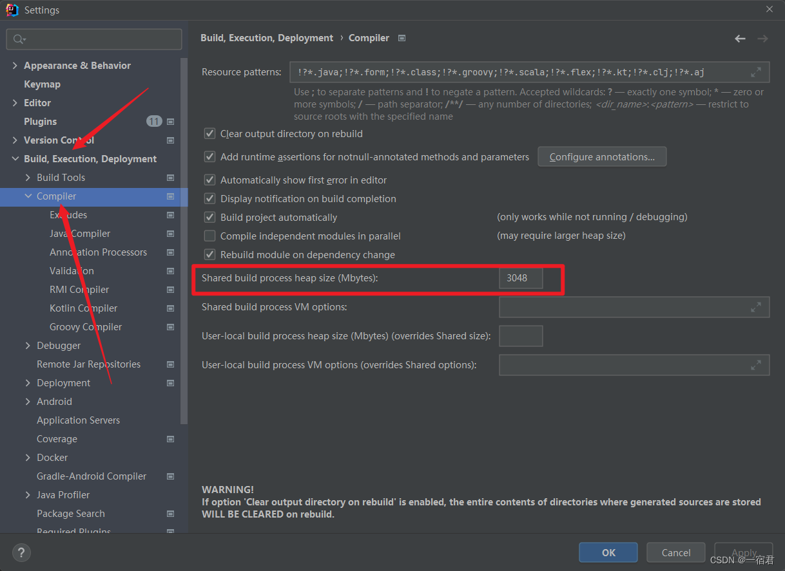Image resolution: width=785 pixels, height=571 pixels.
Task: Expand the Editor settings section
Action: (x=15, y=103)
